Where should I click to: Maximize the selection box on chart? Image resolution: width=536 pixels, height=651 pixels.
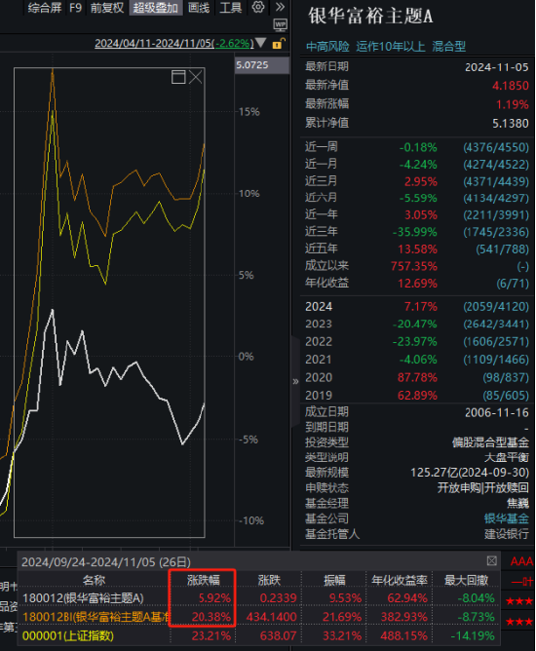(178, 77)
